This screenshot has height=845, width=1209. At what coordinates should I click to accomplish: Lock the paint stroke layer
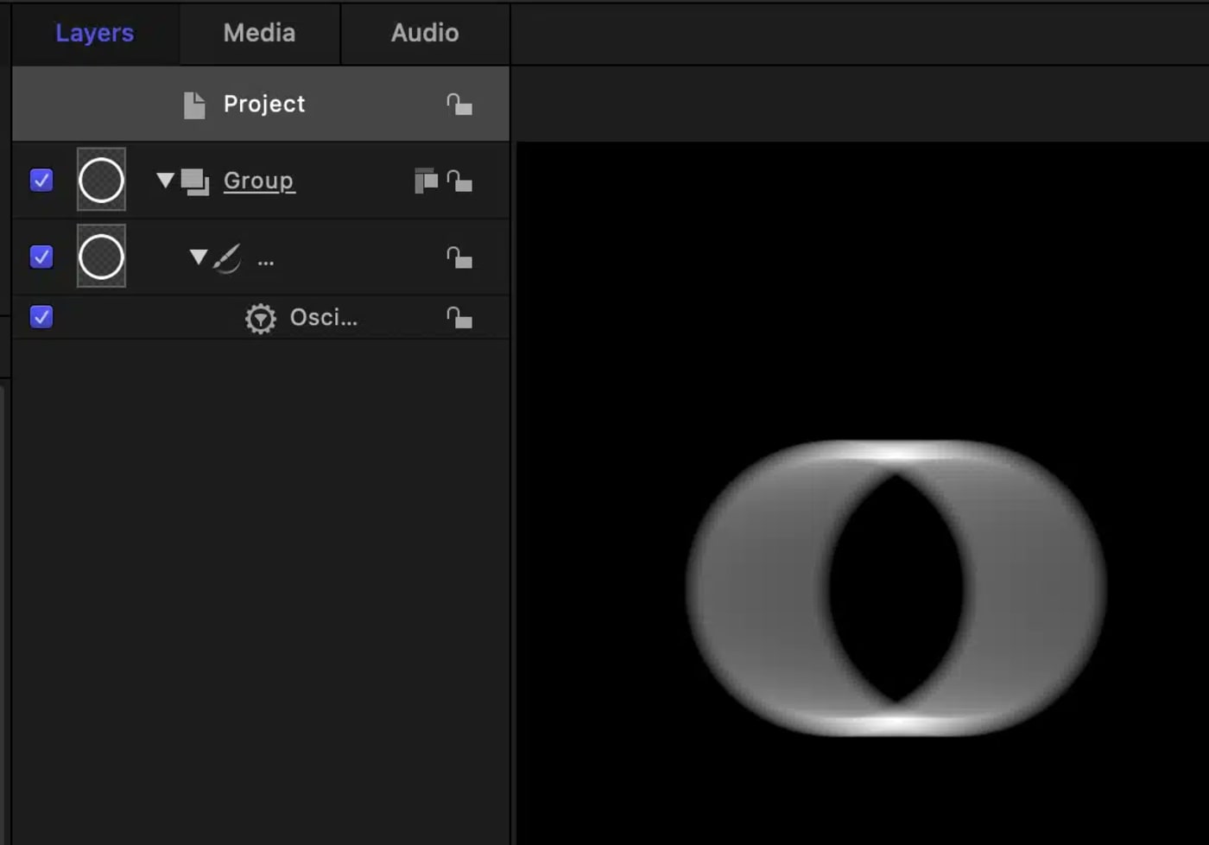click(459, 257)
